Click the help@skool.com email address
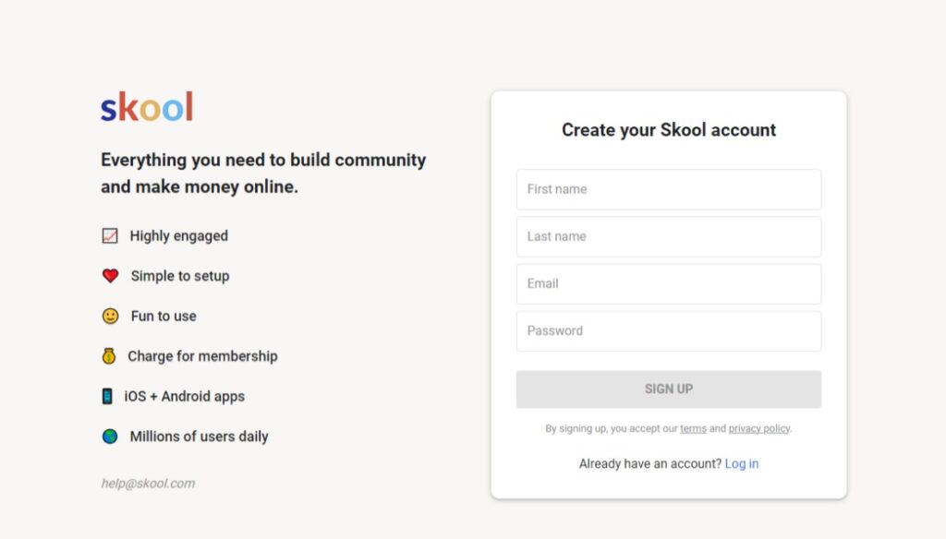Screen dimensions: 946x539 pyautogui.click(x=148, y=483)
